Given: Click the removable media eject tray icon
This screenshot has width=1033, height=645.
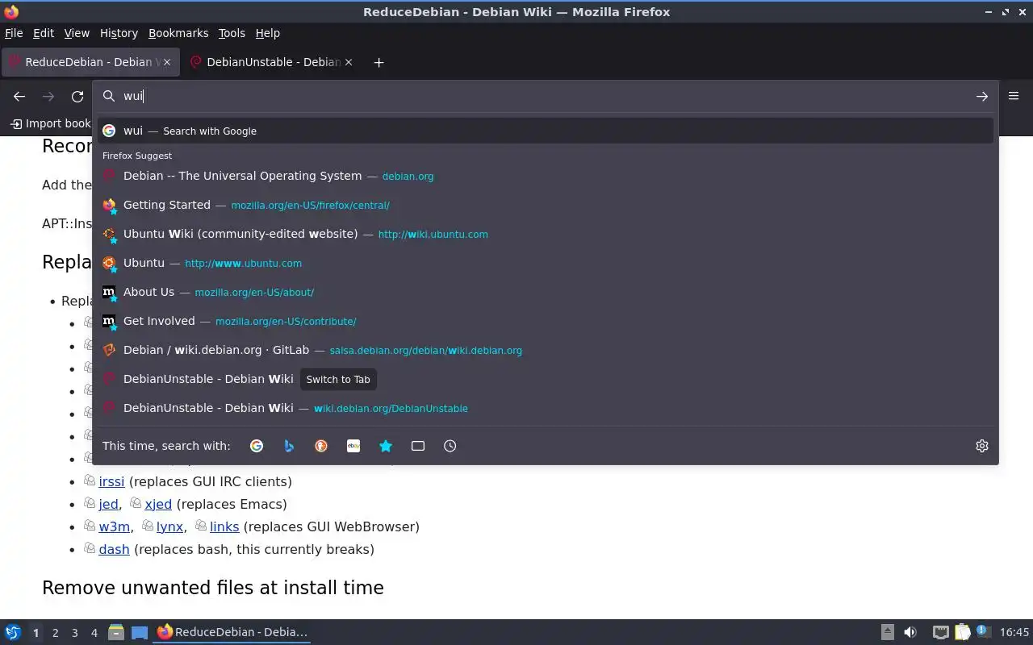Looking at the screenshot, I should (887, 632).
